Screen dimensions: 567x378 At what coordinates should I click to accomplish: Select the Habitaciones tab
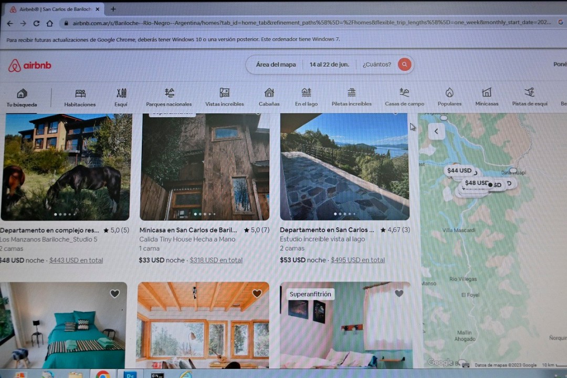[80, 97]
